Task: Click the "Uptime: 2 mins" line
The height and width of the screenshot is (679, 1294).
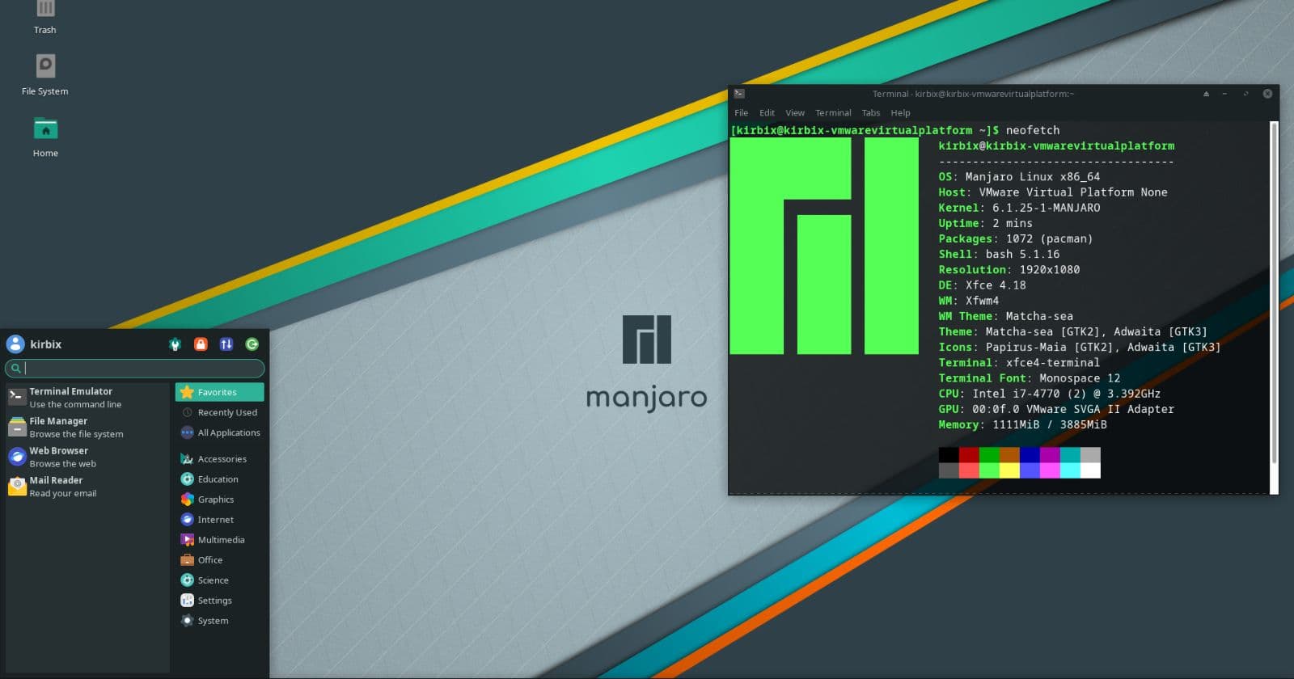Action: tap(985, 223)
